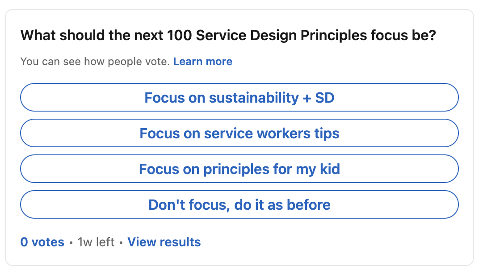Choose Focus on principles for my kid
The image size is (479, 274).
tap(239, 169)
